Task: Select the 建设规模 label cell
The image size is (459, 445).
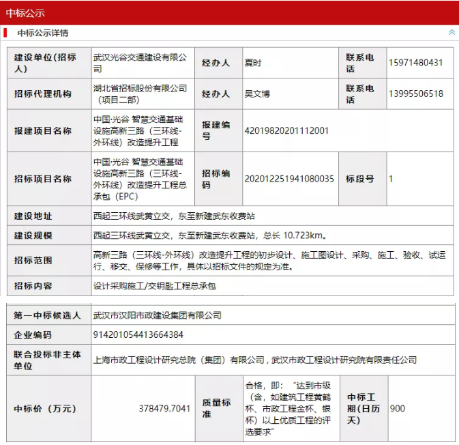Action: click(x=49, y=235)
